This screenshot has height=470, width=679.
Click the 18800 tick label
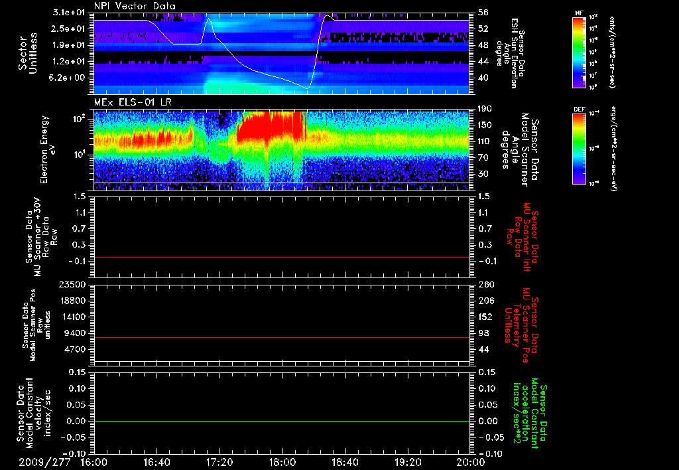point(72,301)
